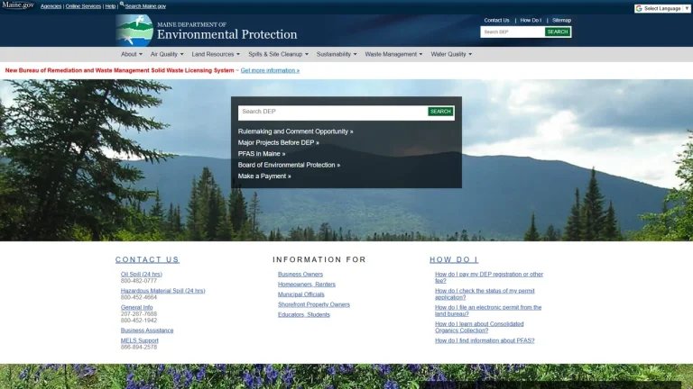Click the Google icon in Select Language
693x389 pixels.
(x=639, y=8)
